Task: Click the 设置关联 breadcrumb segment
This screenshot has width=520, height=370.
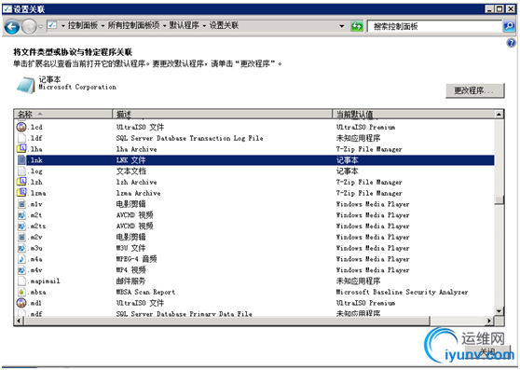Action: [x=224, y=25]
